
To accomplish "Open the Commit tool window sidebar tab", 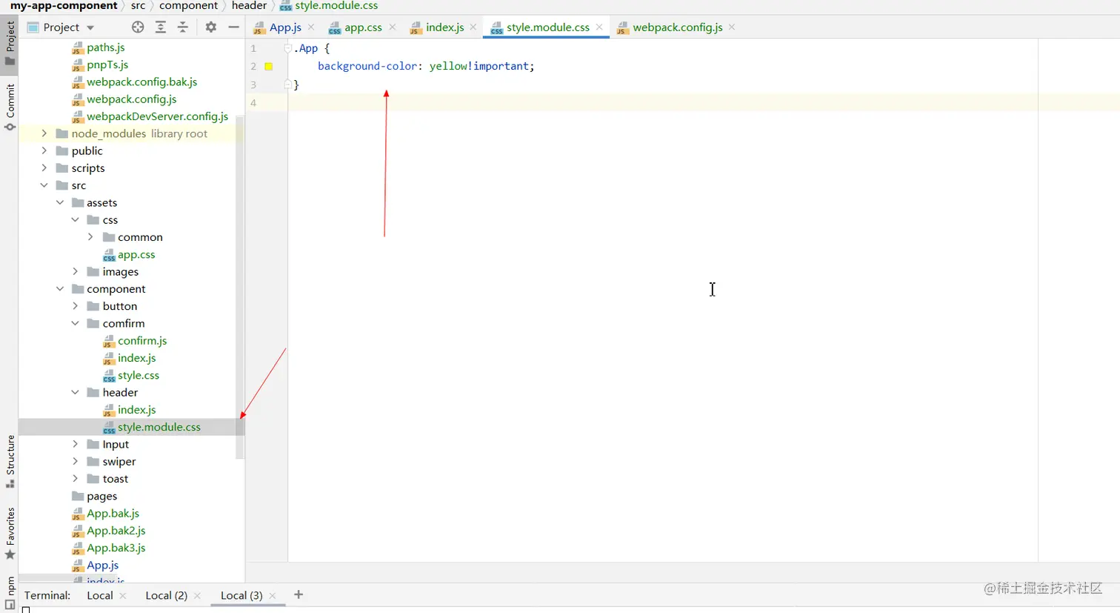I will point(10,107).
